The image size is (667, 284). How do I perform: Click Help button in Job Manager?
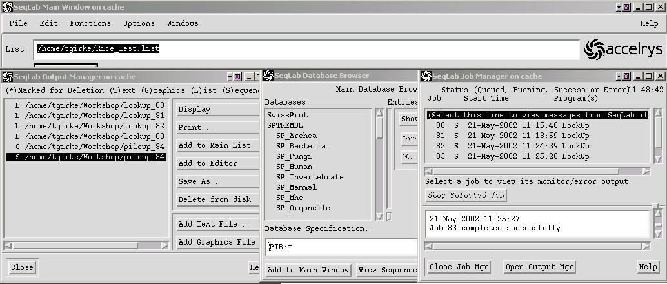[x=648, y=267]
